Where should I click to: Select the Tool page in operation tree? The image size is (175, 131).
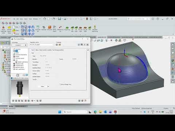pyautogui.click(x=16, y=51)
